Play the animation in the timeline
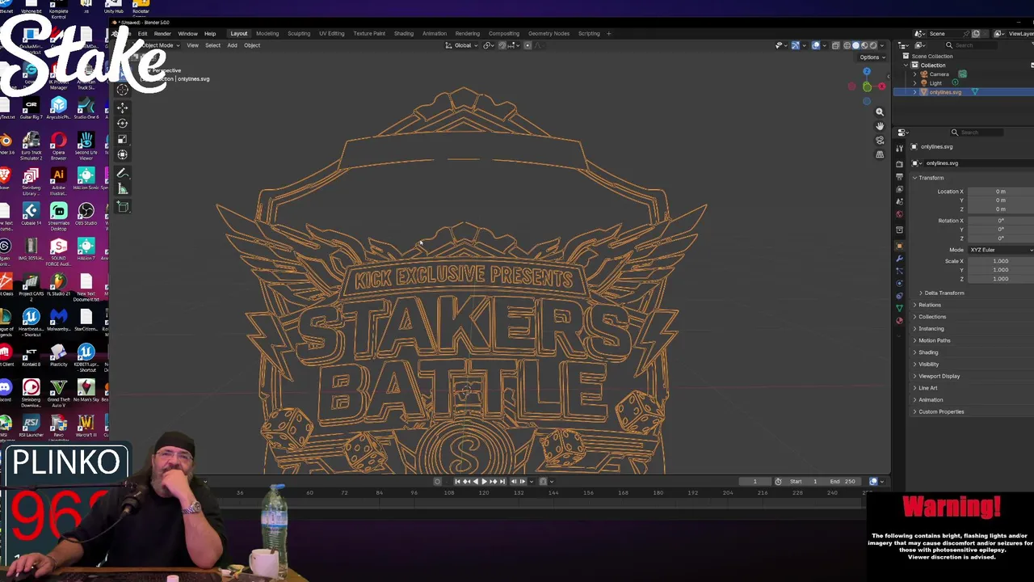Viewport: 1034px width, 582px height. 484,481
